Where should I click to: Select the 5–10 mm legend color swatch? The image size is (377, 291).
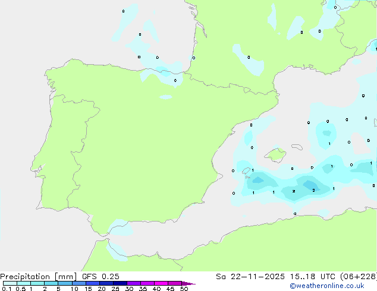pyautogui.click(x=65, y=283)
